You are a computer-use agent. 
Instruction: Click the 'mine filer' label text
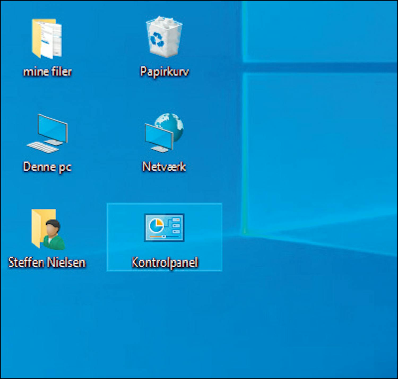(x=47, y=72)
